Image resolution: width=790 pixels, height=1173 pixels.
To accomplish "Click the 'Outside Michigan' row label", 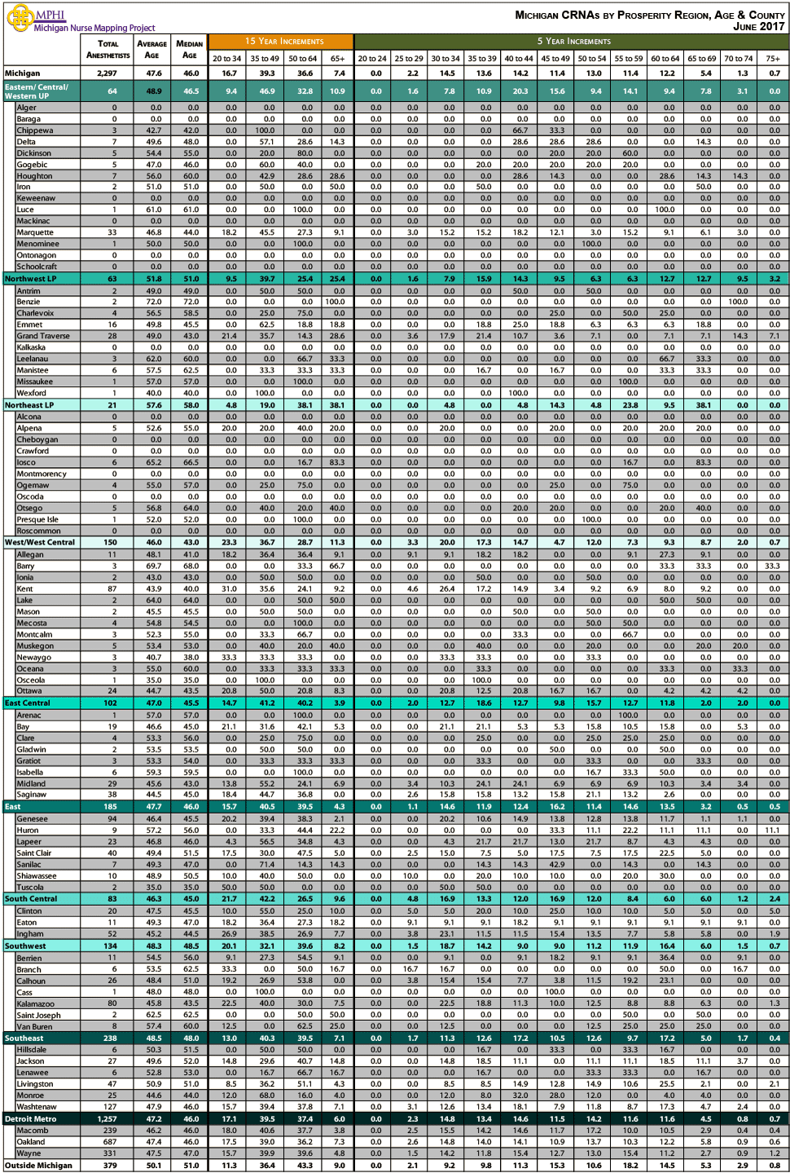I will pos(38,1166).
